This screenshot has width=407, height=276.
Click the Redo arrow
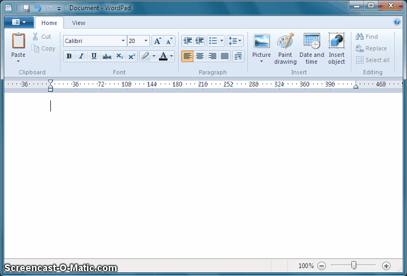tap(49, 8)
